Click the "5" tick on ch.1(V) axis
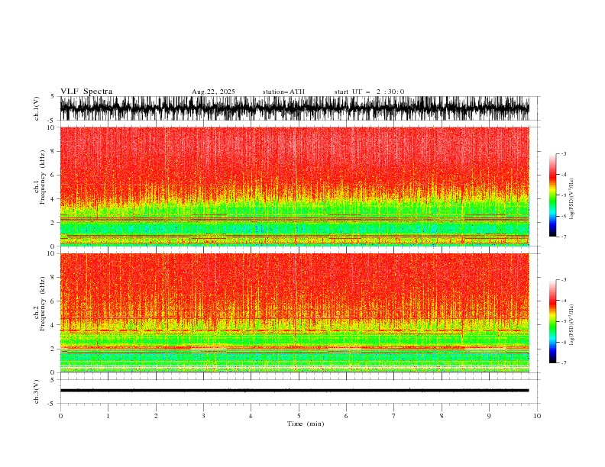The width and height of the screenshot is (605, 467). coord(53,97)
